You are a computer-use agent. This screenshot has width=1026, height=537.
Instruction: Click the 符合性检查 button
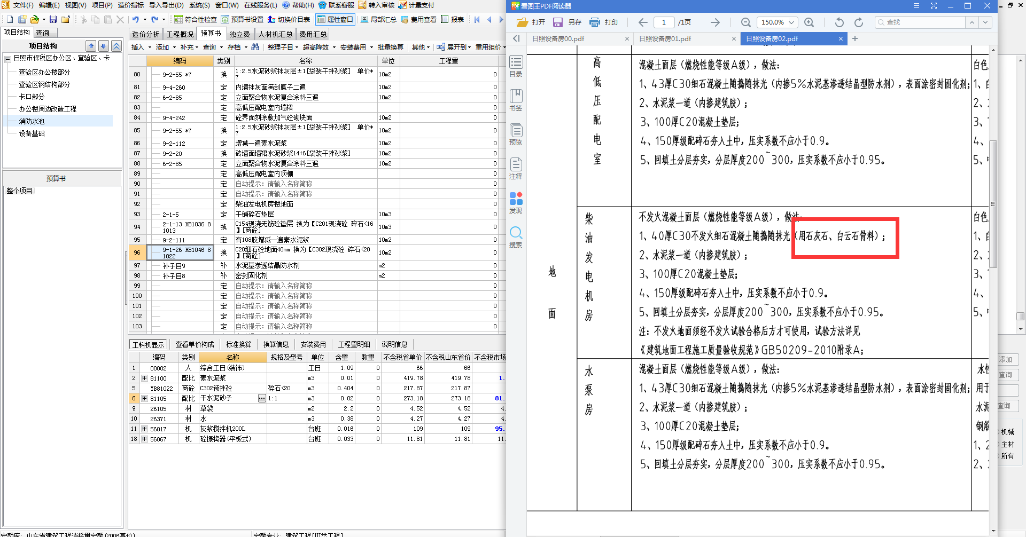pos(196,19)
